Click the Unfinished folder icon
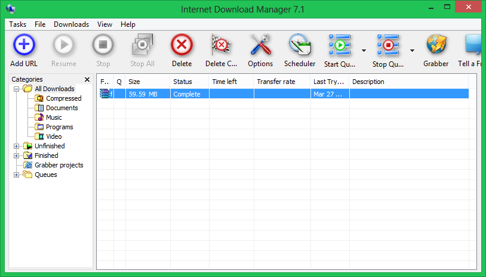The height and width of the screenshot is (277, 486). tap(28, 146)
